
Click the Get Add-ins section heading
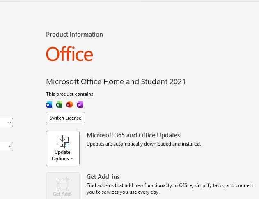coord(103,176)
